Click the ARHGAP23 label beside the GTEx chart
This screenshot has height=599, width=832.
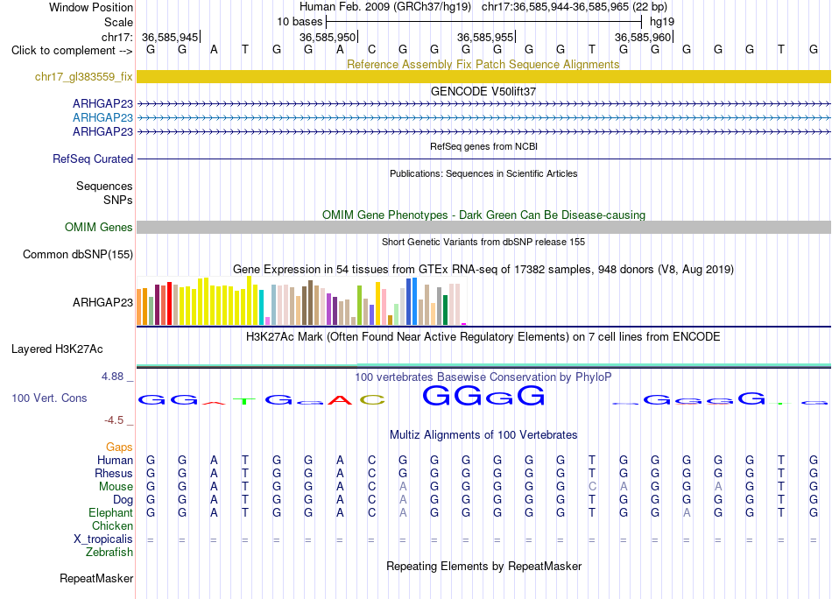(103, 302)
